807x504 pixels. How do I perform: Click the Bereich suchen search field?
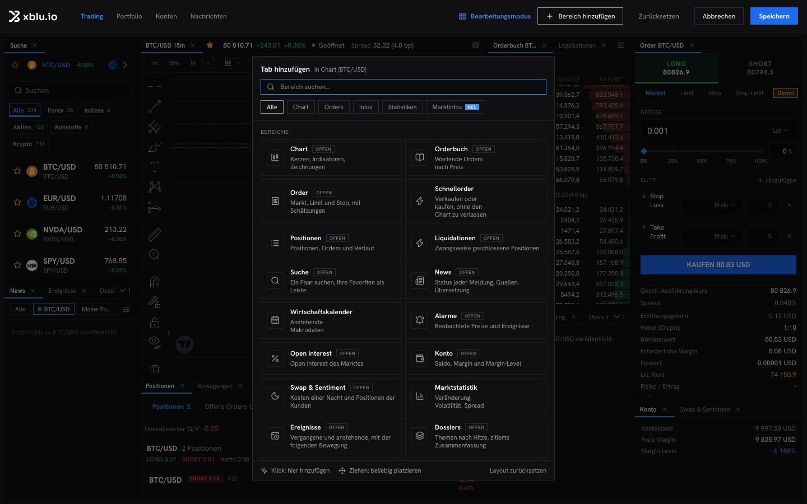[x=403, y=87]
